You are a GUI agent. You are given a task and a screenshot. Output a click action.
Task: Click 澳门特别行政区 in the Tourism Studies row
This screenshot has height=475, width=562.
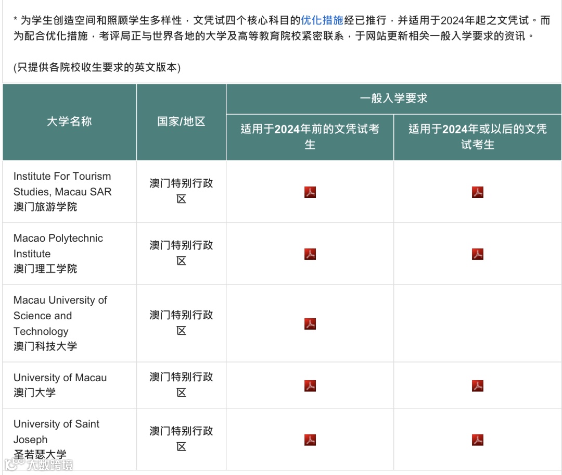point(182,191)
